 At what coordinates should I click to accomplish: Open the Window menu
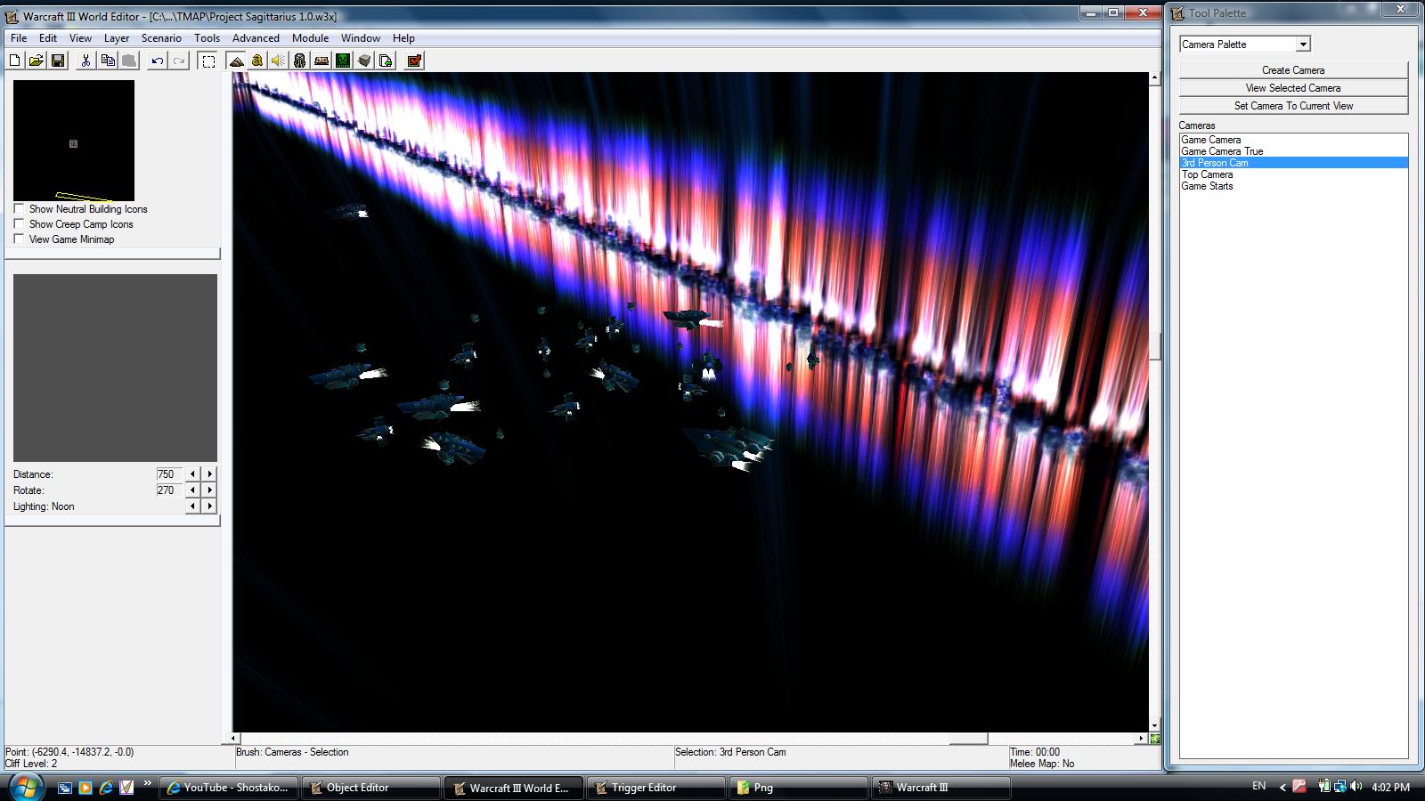pyautogui.click(x=361, y=38)
